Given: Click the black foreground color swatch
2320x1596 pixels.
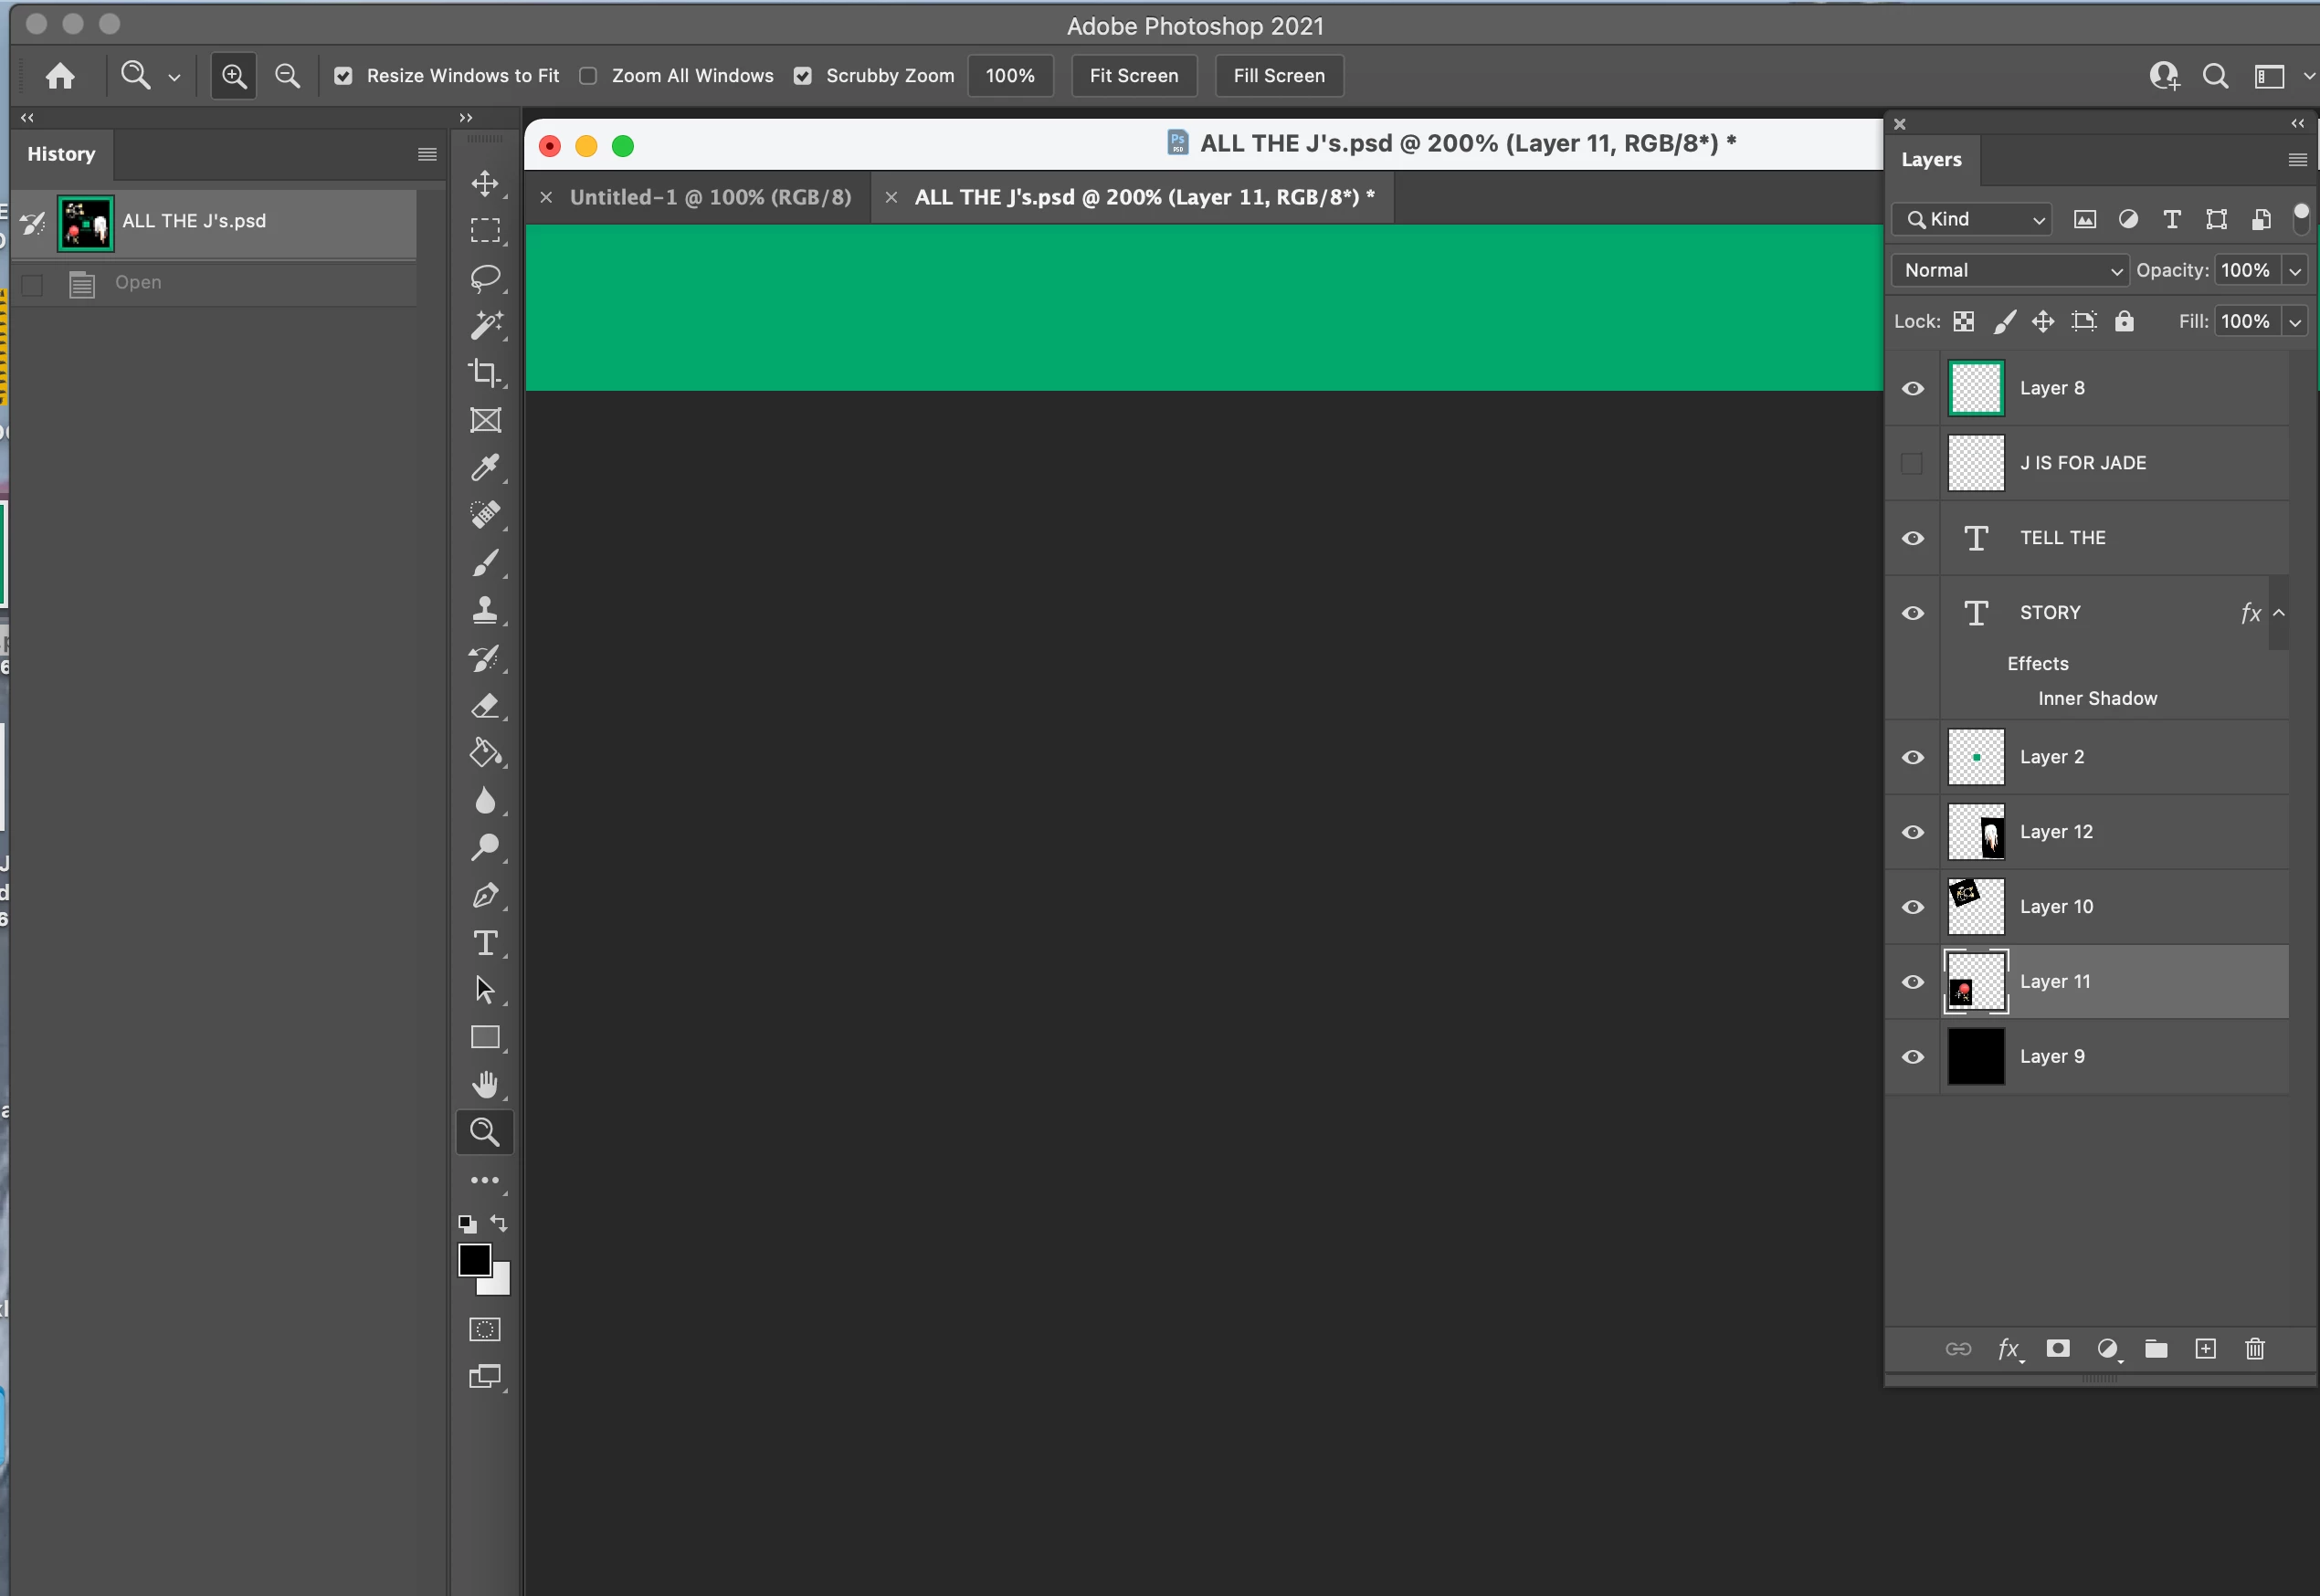Looking at the screenshot, I should (474, 1260).
